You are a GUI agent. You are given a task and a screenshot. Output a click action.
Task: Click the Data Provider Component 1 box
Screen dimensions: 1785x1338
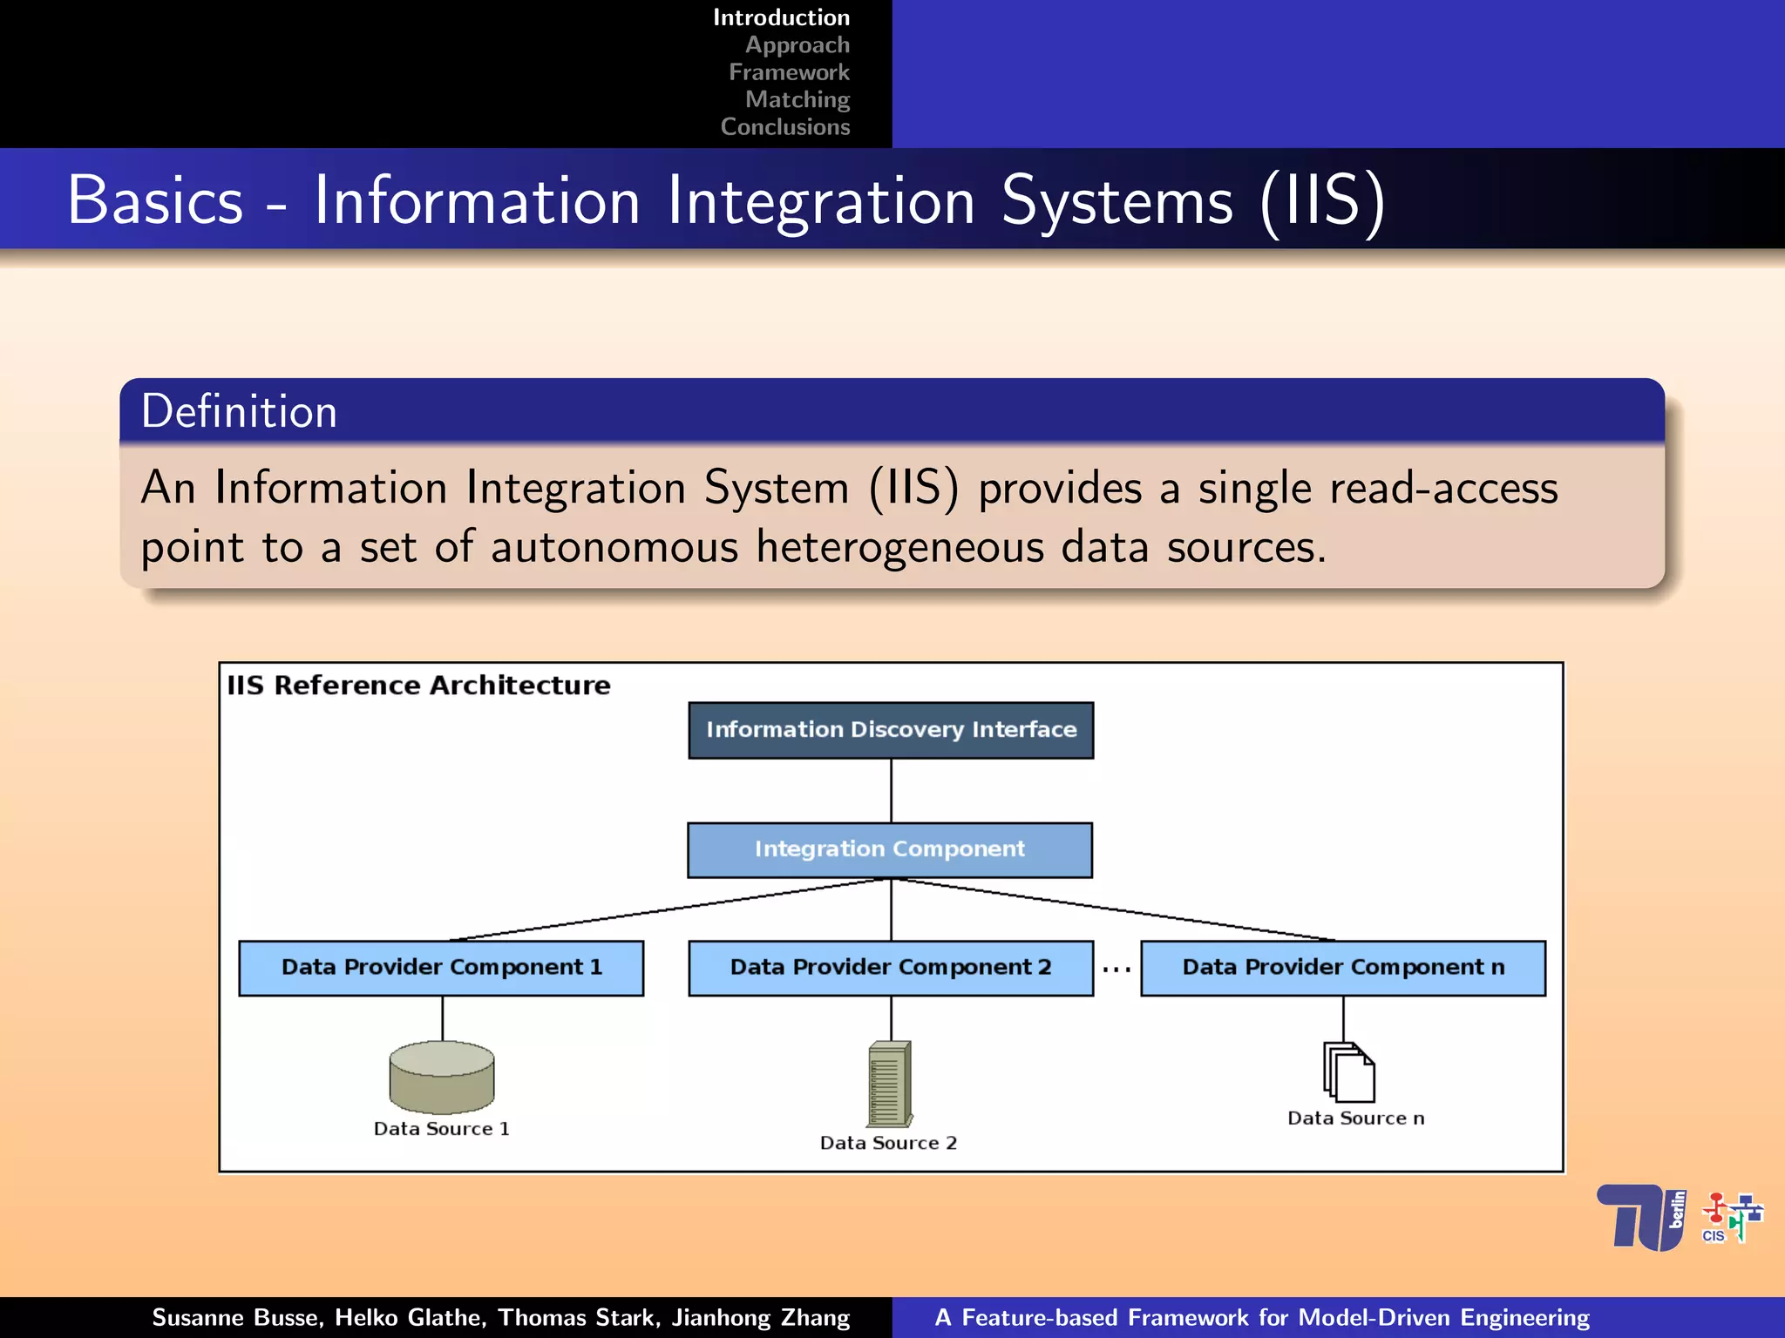tap(442, 968)
